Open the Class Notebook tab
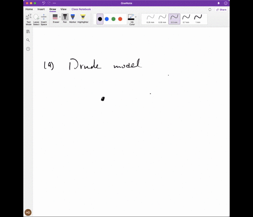Screen dimensions: 253x217 point(81,9)
